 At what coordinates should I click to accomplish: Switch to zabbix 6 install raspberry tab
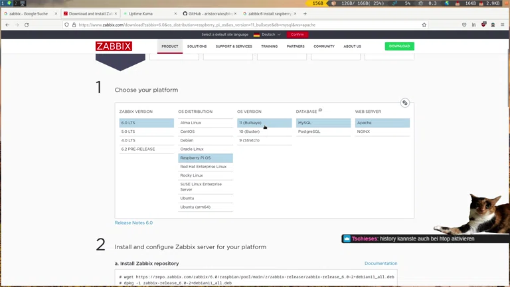pyautogui.click(x=268, y=14)
